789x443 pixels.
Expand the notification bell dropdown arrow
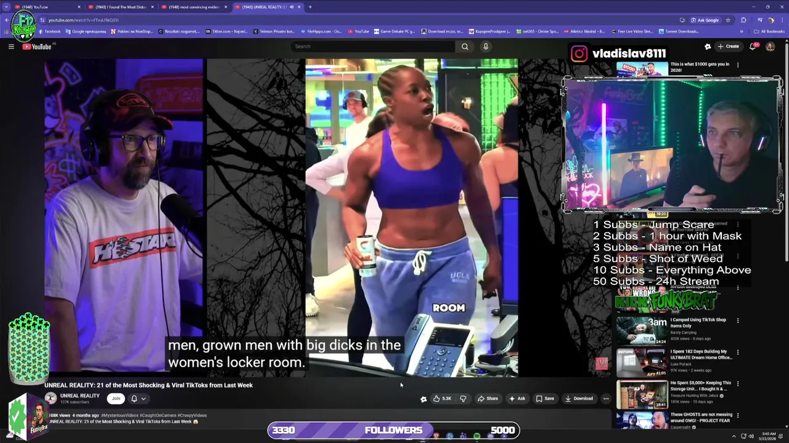pos(143,399)
